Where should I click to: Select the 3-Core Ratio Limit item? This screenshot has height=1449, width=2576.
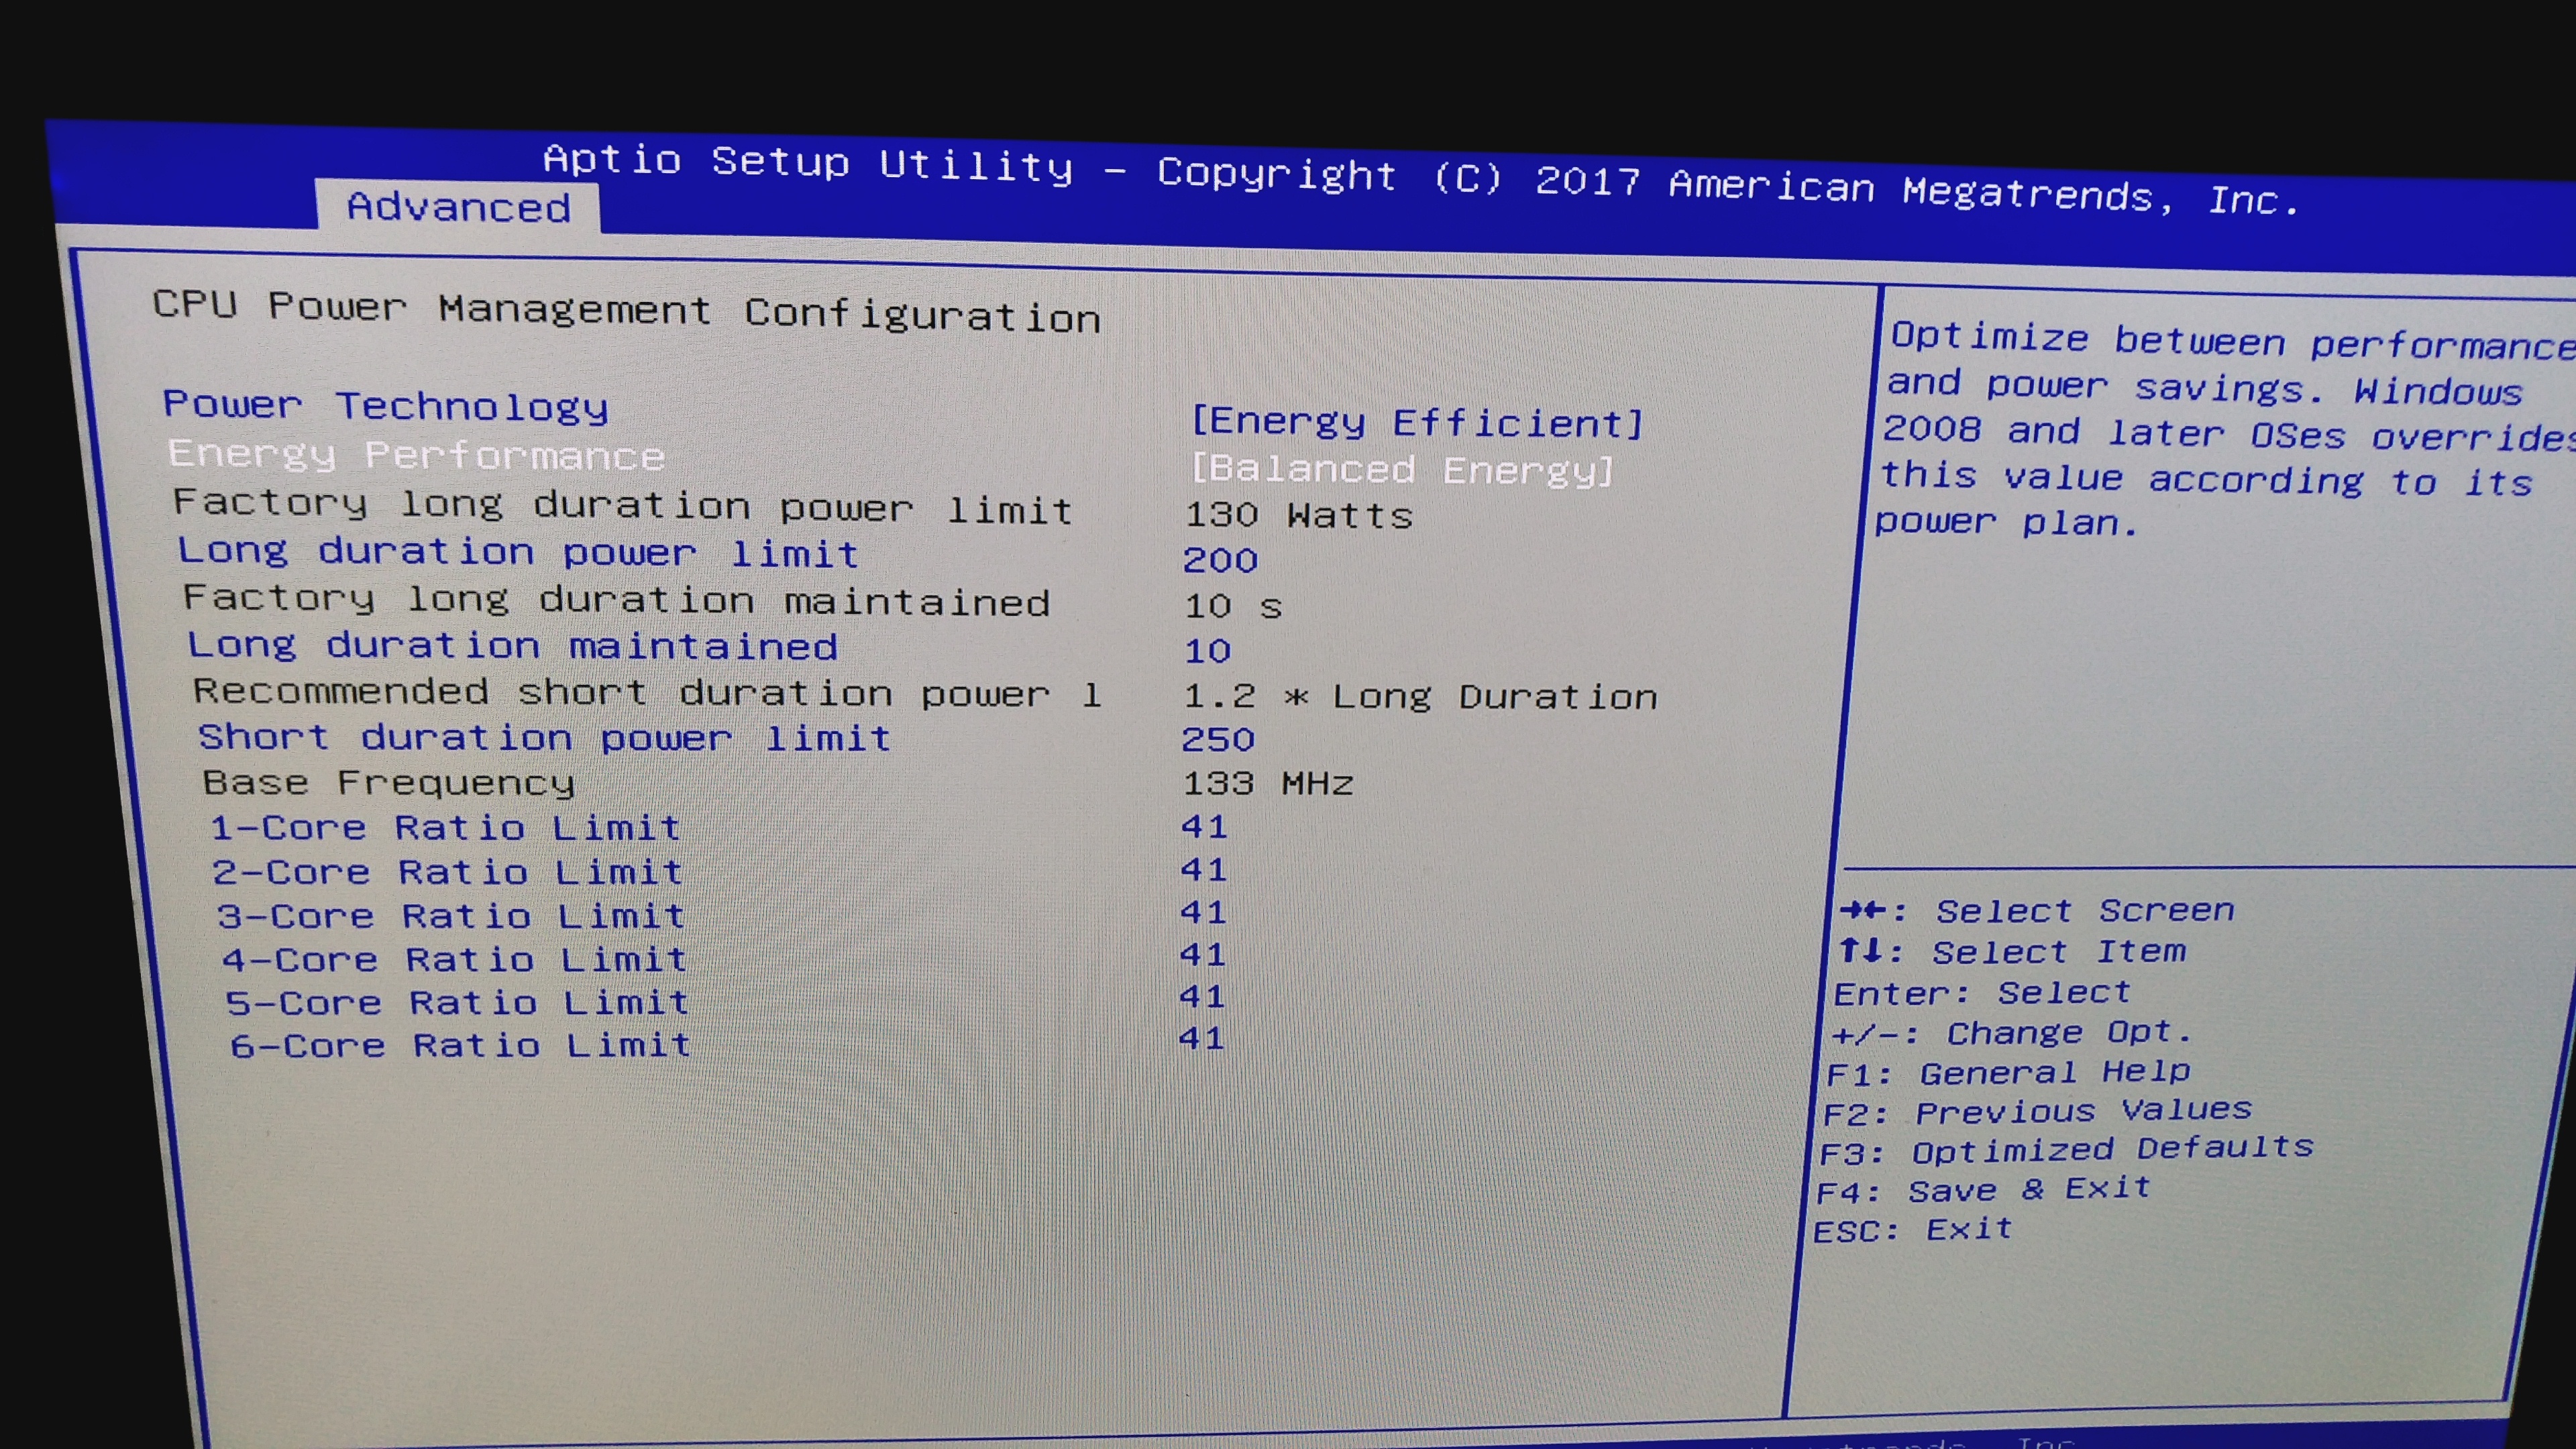click(x=451, y=916)
